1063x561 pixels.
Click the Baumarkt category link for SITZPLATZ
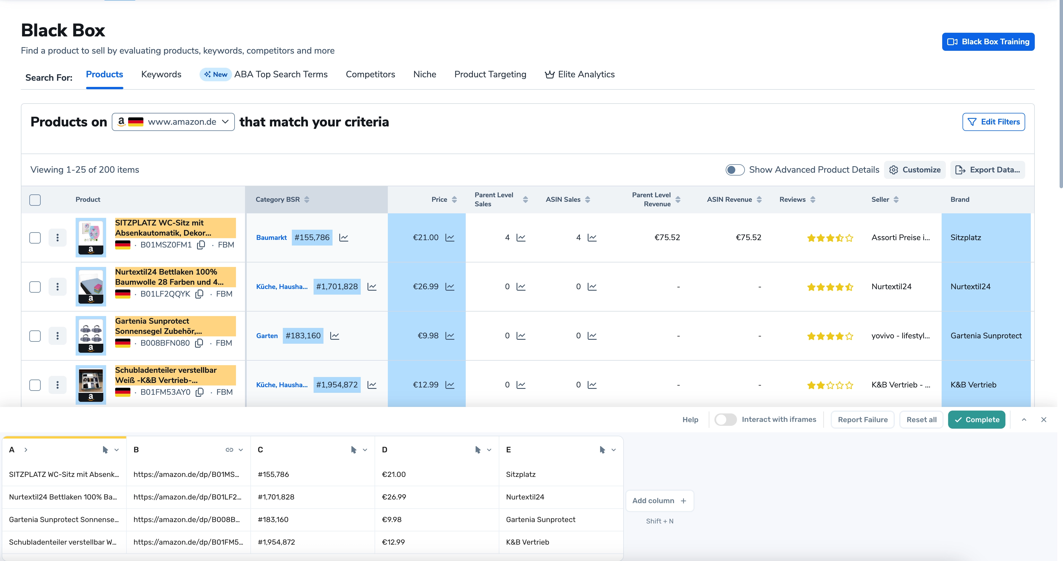pos(271,237)
